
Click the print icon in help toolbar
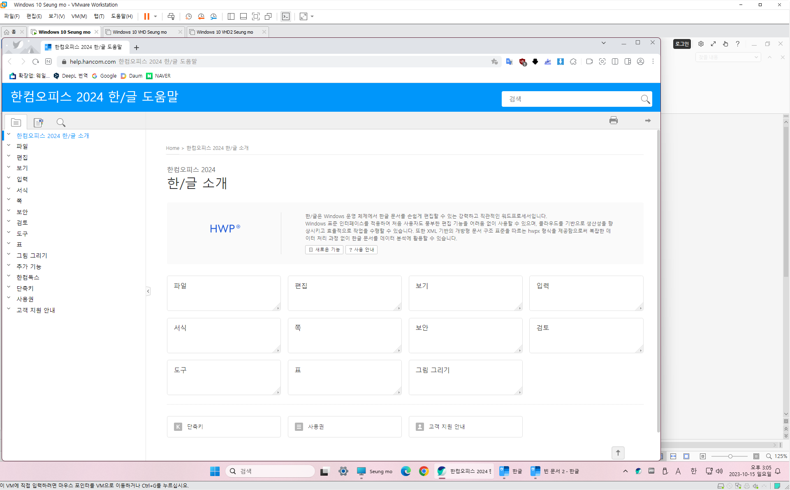tap(613, 120)
